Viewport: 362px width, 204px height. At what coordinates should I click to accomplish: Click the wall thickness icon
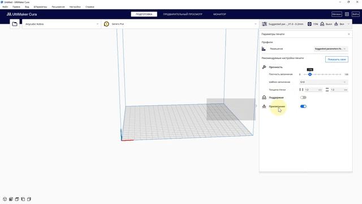pos(301,90)
